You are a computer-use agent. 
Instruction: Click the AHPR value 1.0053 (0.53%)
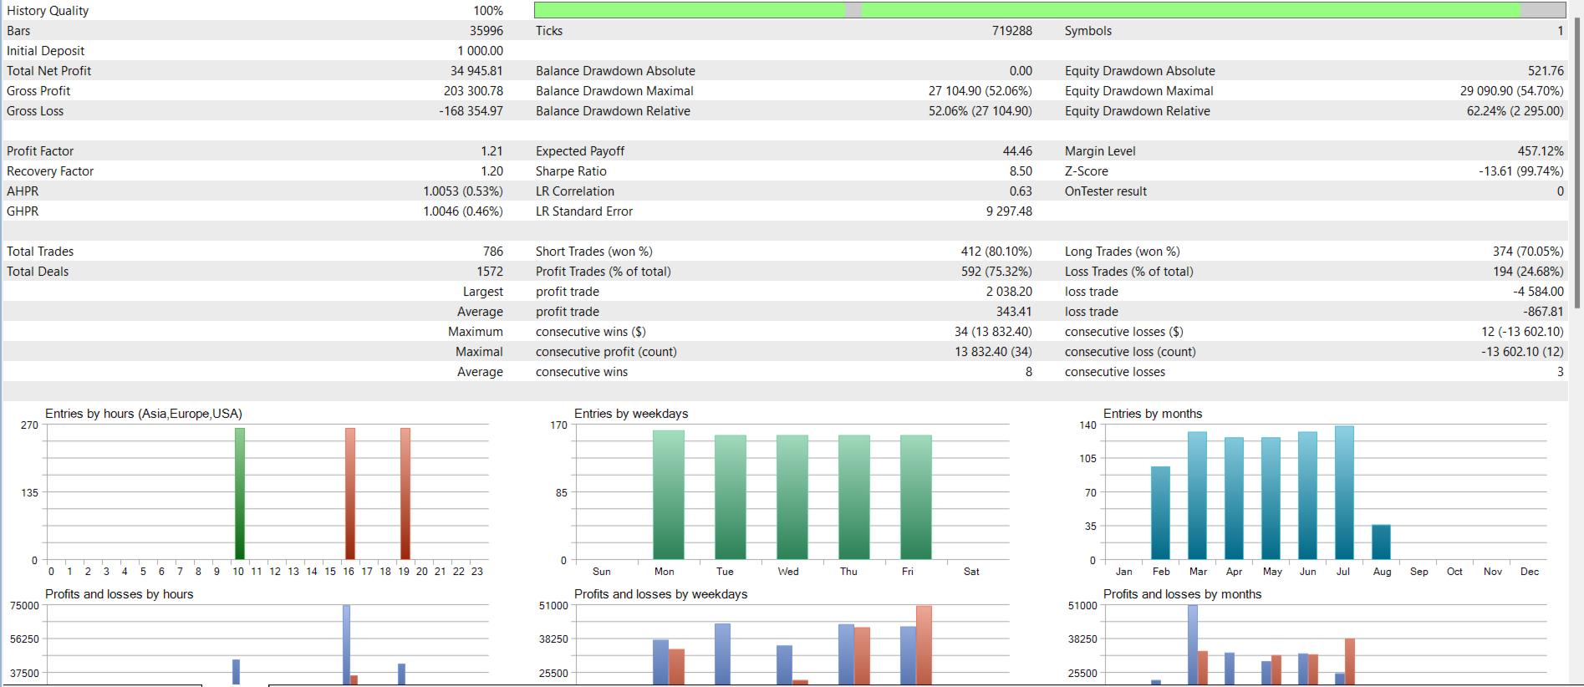pos(463,191)
